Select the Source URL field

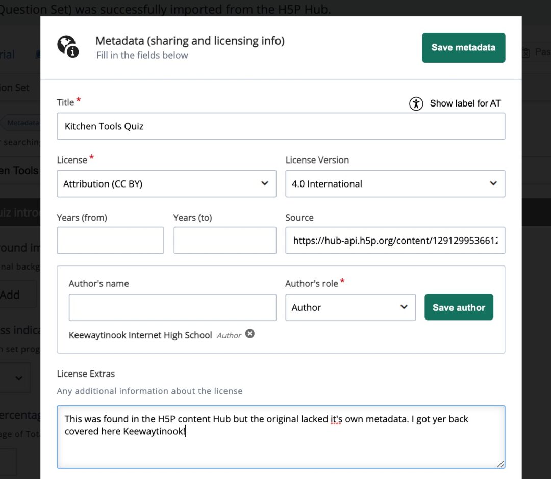[x=395, y=240]
